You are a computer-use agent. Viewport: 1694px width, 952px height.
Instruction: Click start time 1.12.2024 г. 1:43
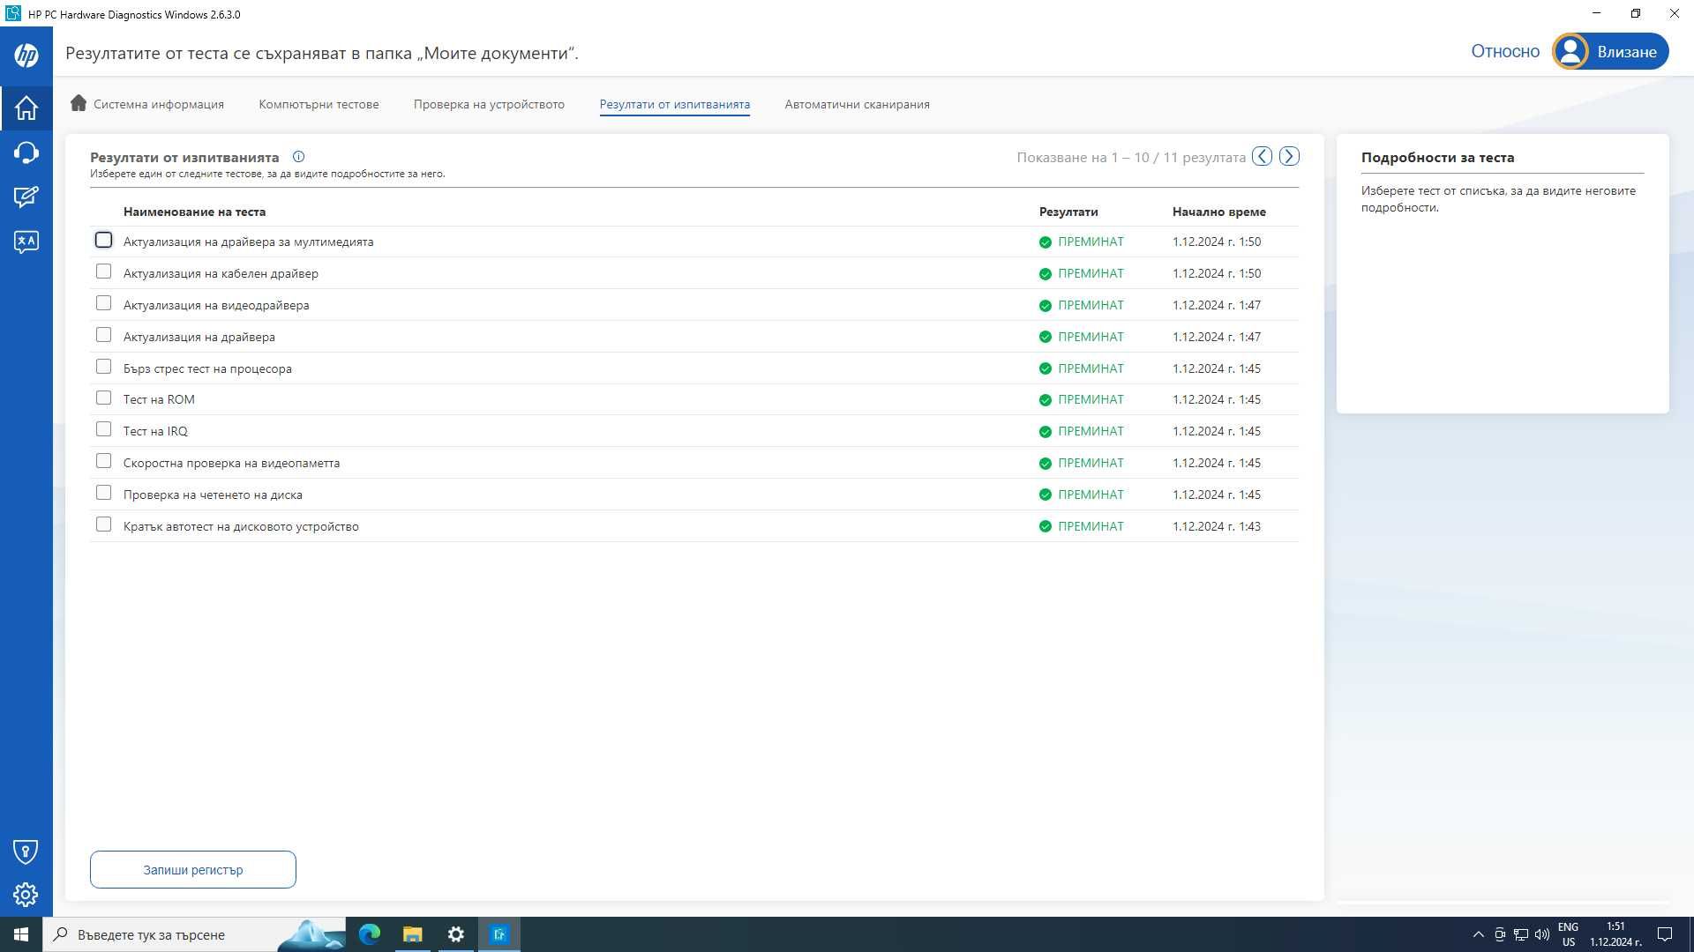click(x=1217, y=526)
